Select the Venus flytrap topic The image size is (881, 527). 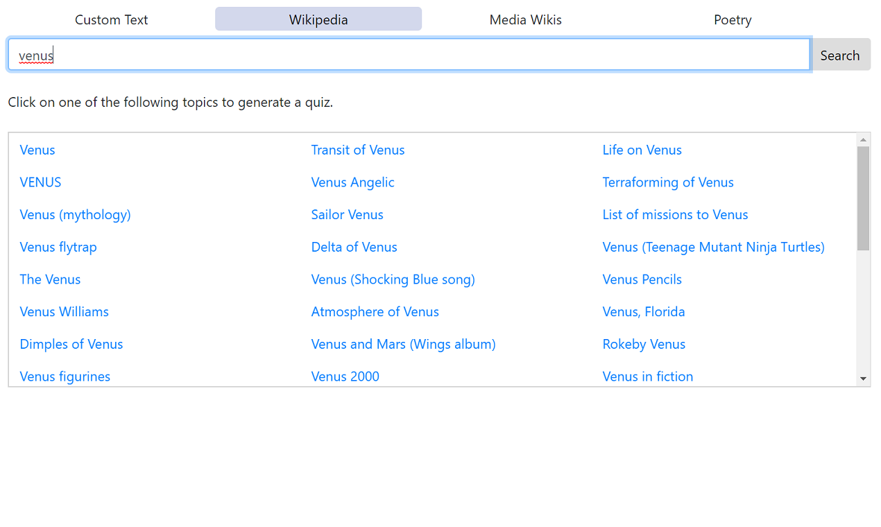[x=58, y=247]
